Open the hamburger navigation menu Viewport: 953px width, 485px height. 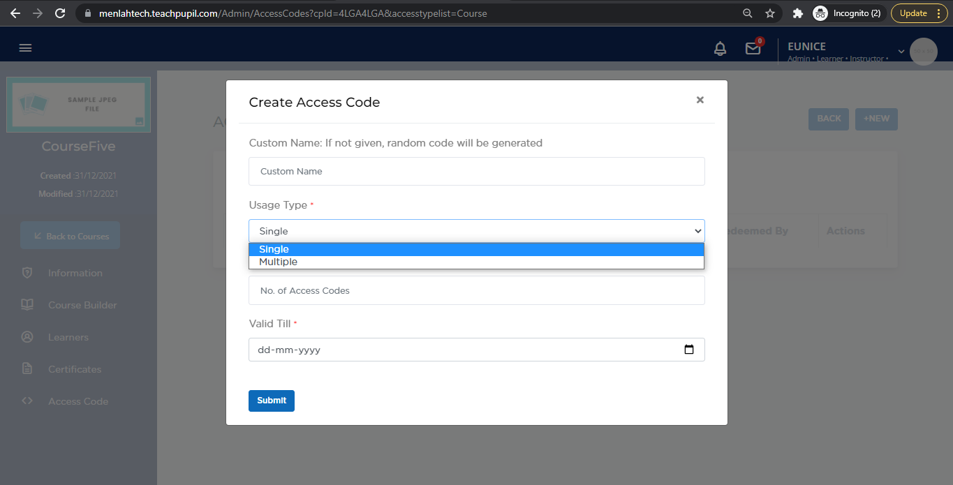(x=26, y=48)
